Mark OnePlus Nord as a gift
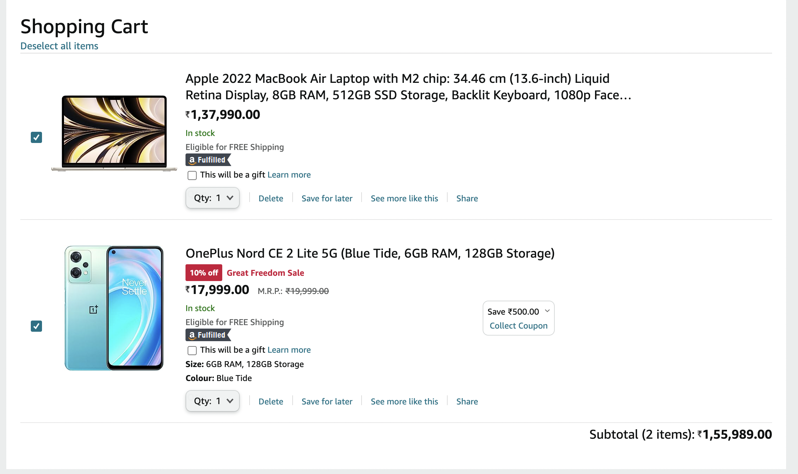 click(192, 350)
